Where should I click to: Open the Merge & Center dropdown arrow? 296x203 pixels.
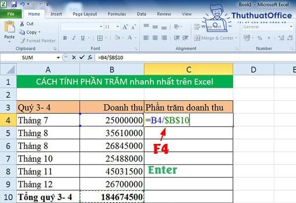point(236,38)
